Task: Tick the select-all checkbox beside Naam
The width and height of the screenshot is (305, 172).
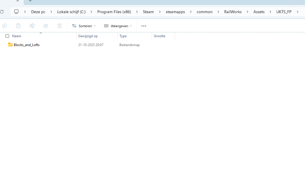Action: tap(7, 36)
